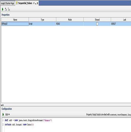Minimize the Sequential_Values editor tab
131x132 pixels.
[36, 4]
